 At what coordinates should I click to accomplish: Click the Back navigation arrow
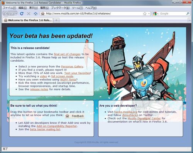tap(6, 13)
